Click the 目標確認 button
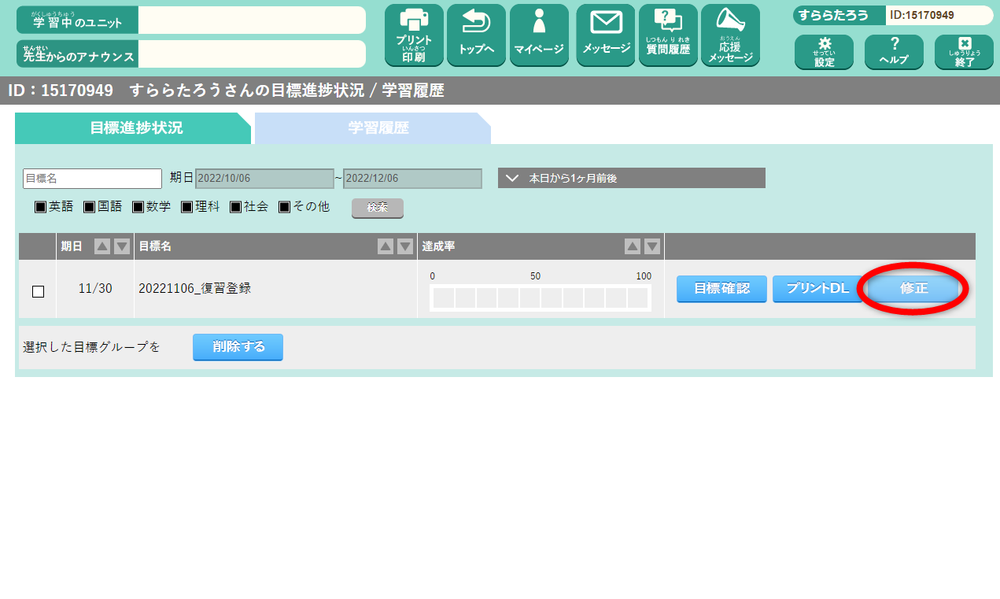The width and height of the screenshot is (1000, 599). pyautogui.click(x=721, y=289)
